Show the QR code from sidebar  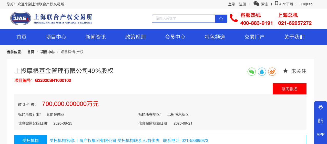tap(321, 121)
